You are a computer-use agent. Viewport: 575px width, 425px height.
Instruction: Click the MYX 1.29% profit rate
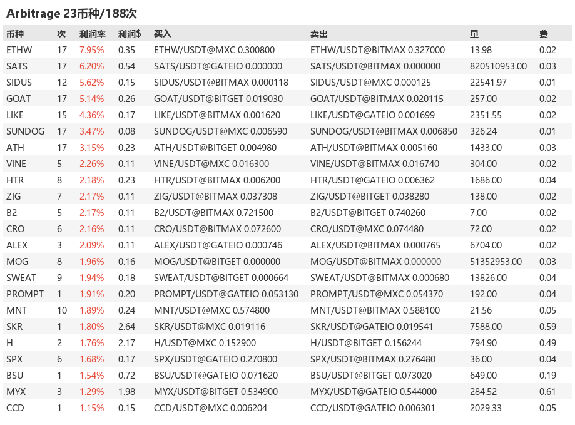[92, 392]
